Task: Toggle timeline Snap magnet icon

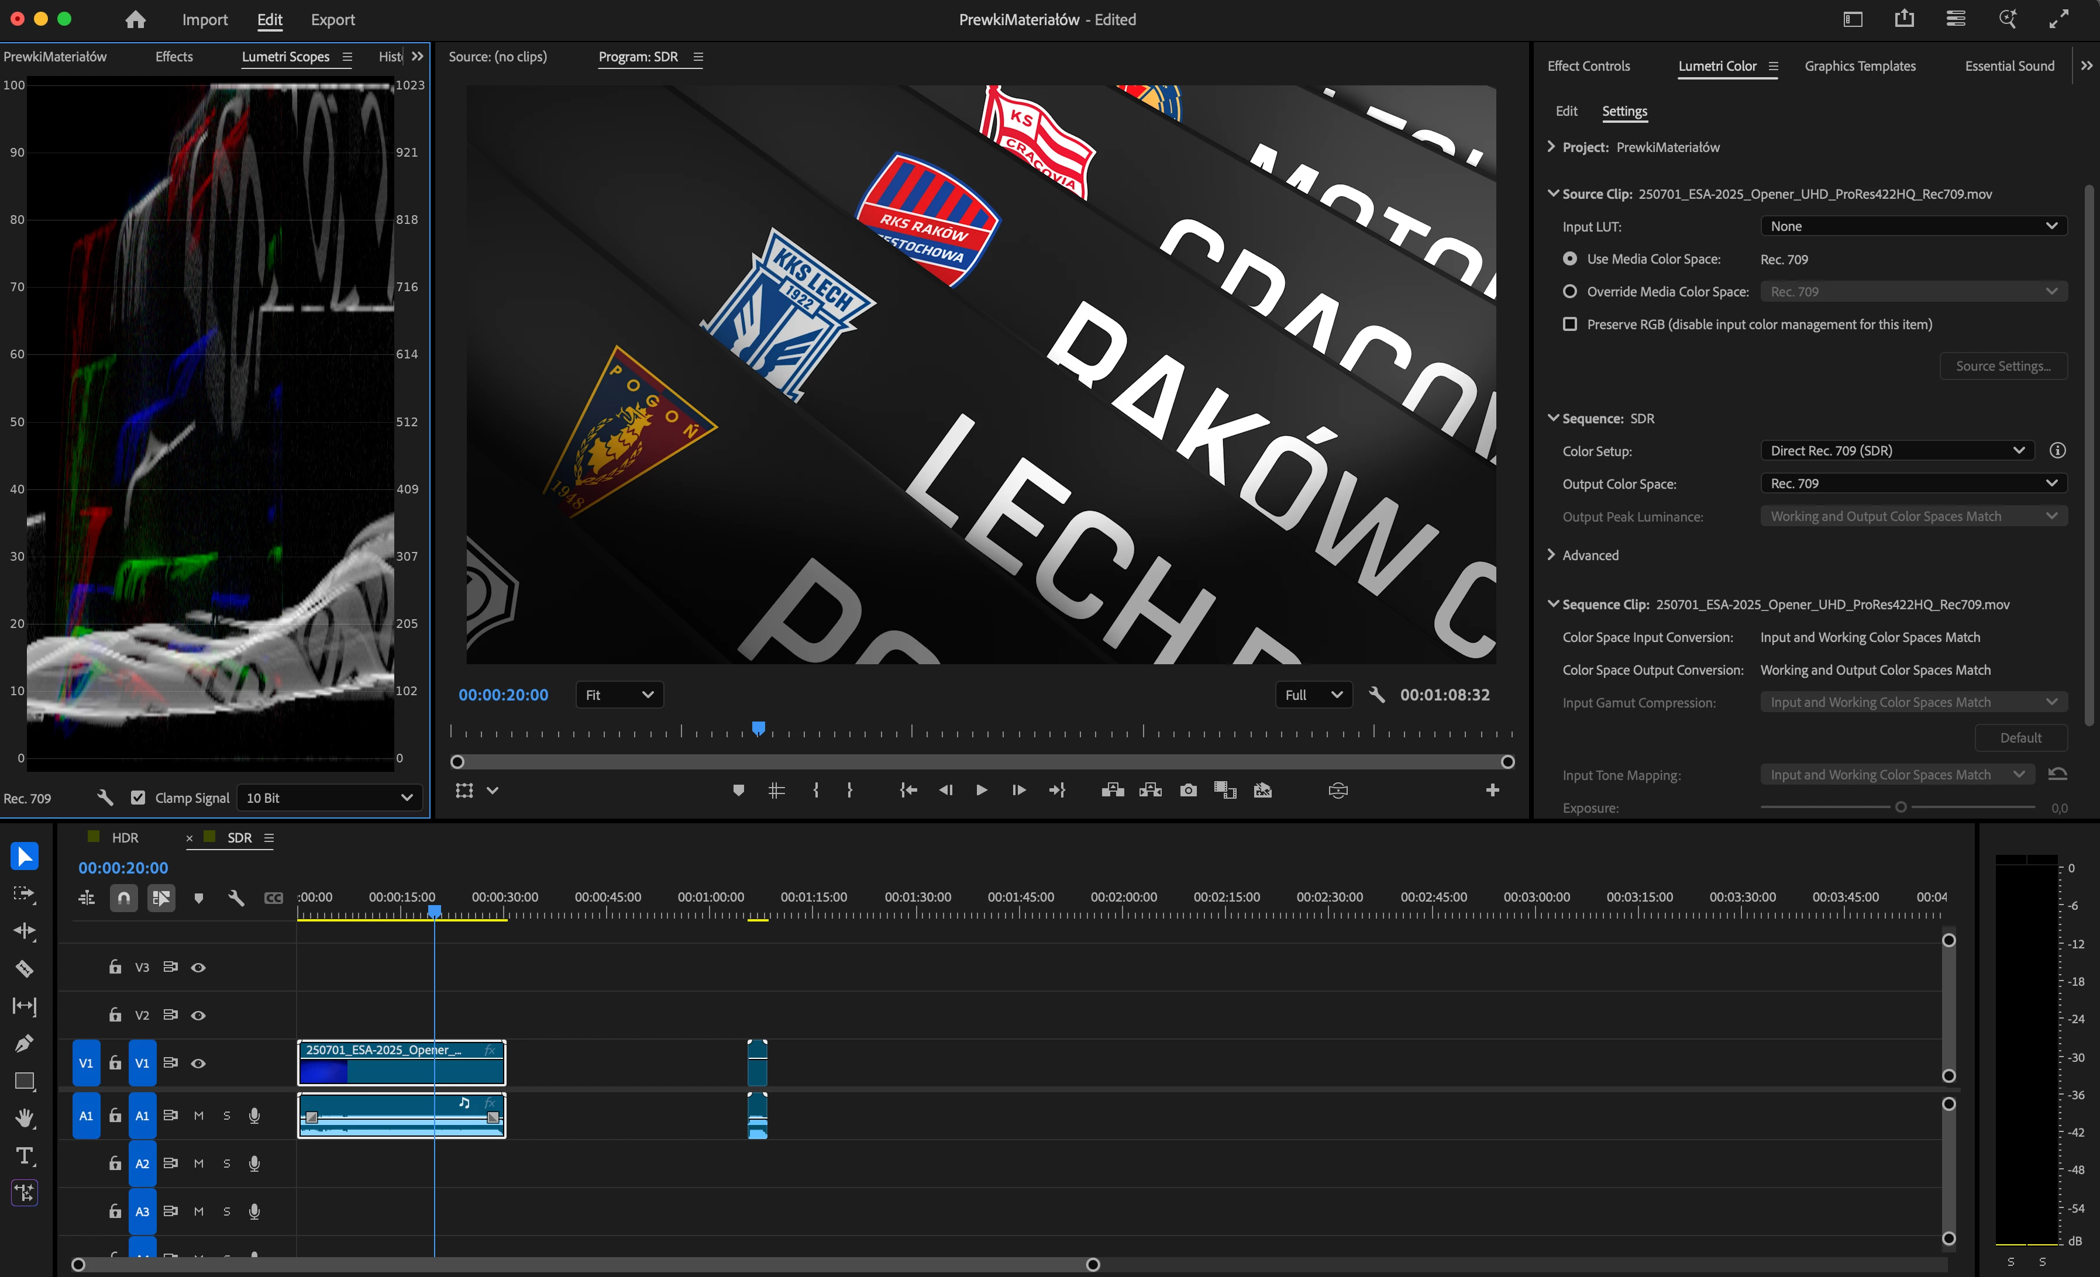Action: point(125,898)
